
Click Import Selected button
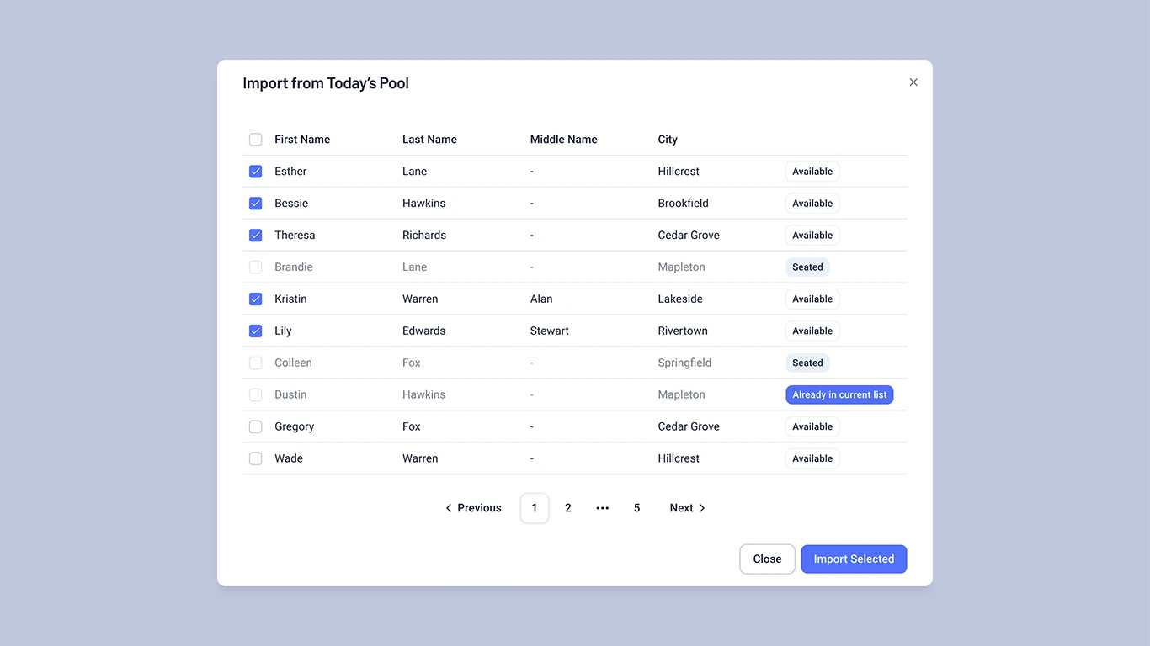pos(854,559)
